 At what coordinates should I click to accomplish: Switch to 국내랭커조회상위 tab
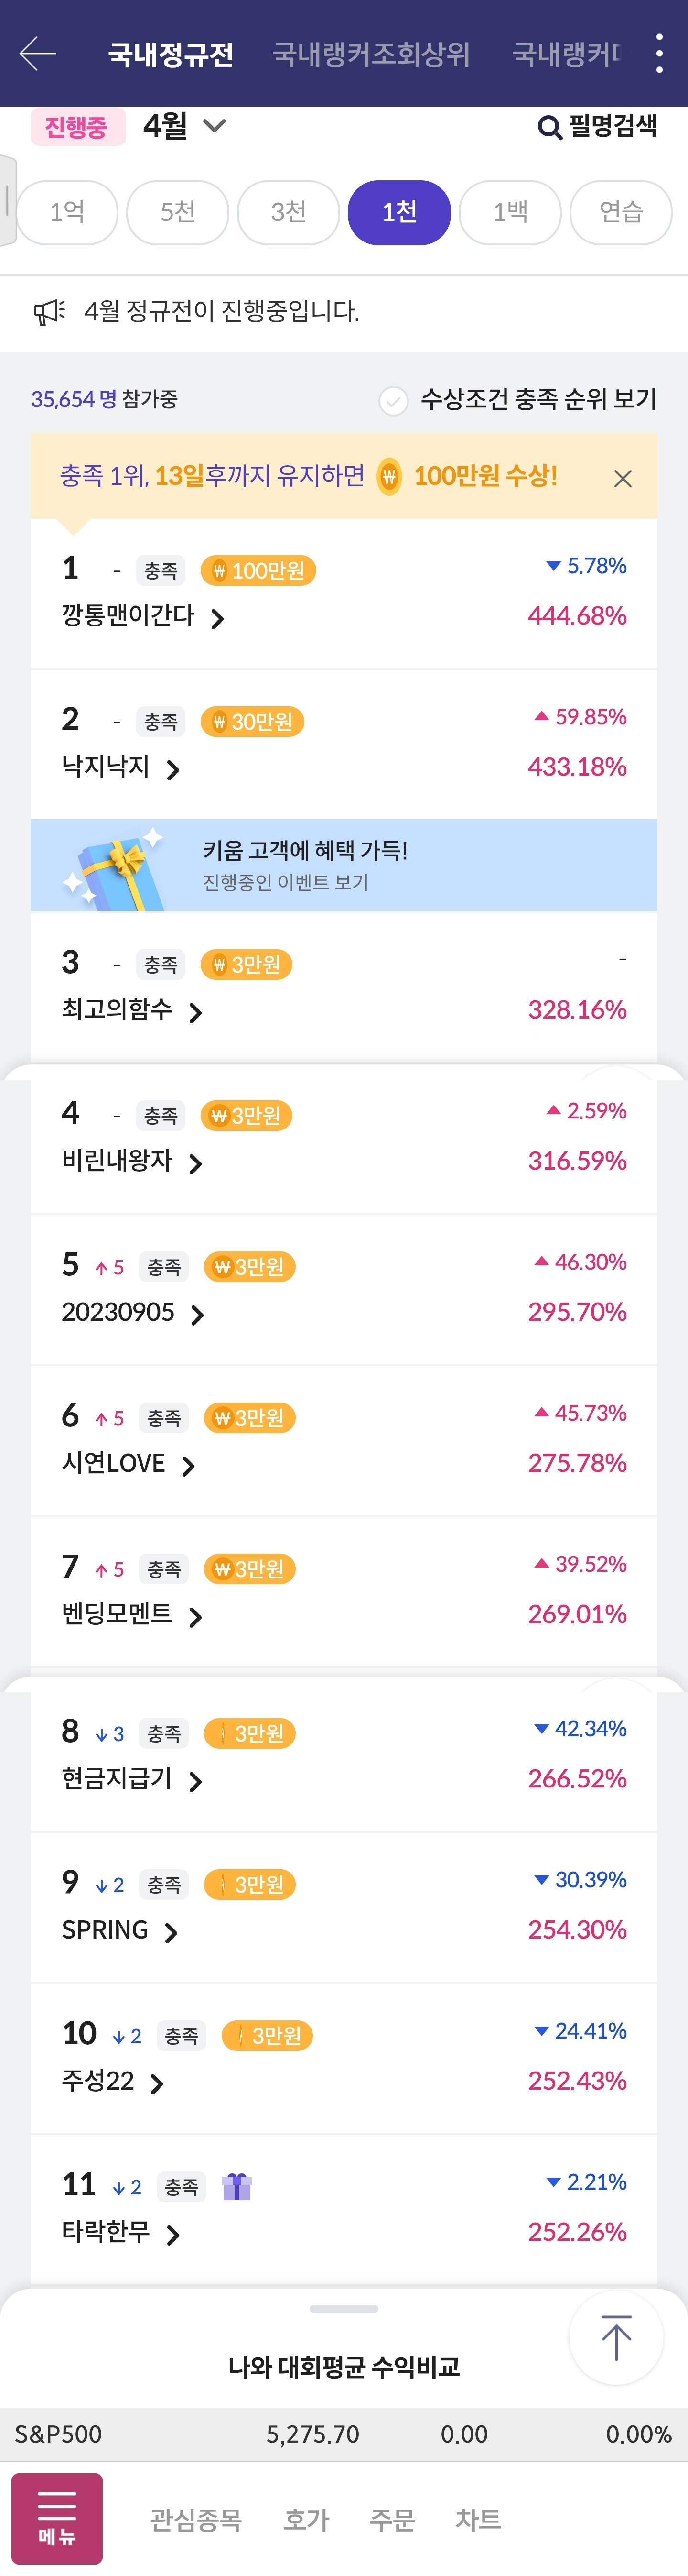point(370,54)
